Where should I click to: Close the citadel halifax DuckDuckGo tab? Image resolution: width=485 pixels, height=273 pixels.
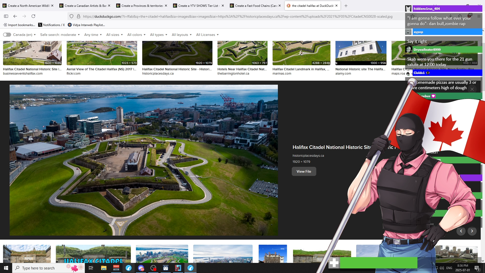[336, 6]
